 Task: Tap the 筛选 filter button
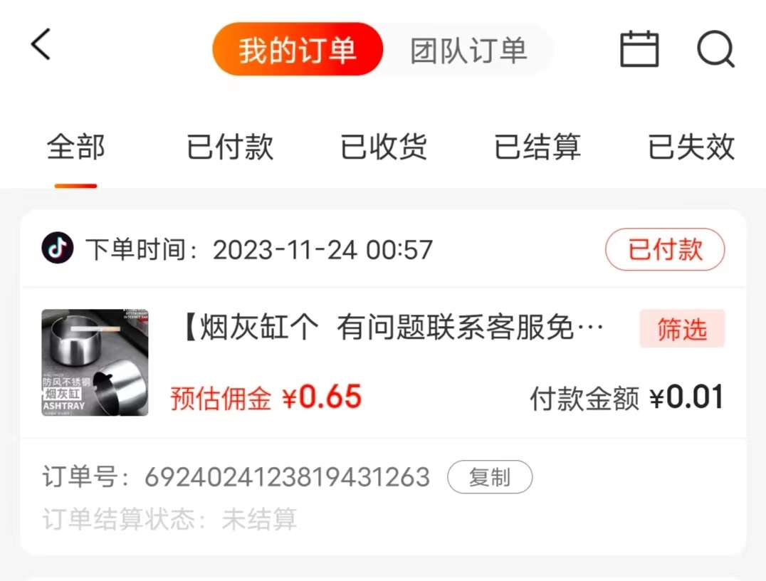click(x=682, y=328)
